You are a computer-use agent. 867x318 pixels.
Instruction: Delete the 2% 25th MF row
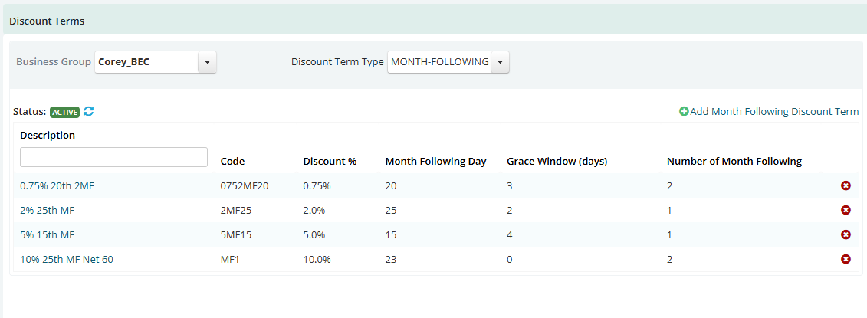pyautogui.click(x=846, y=210)
